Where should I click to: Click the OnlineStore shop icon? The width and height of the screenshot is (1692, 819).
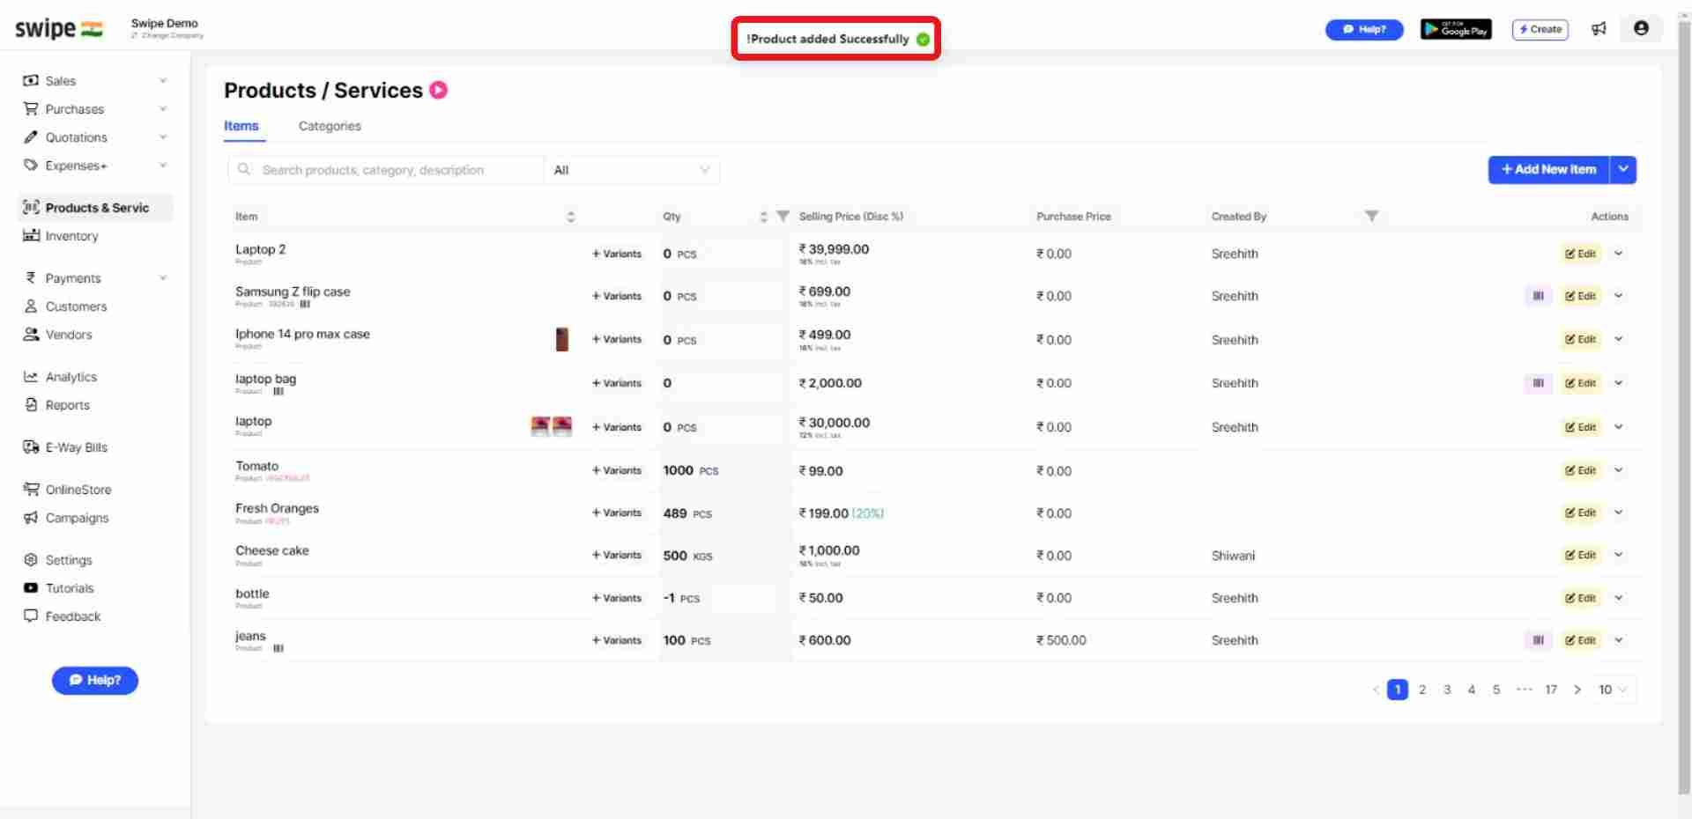coord(31,490)
